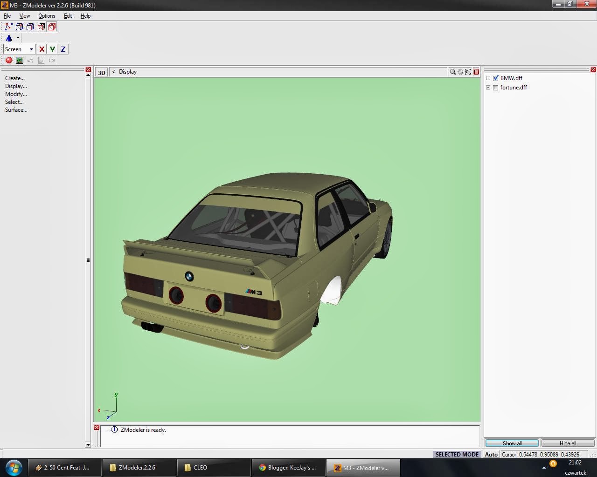The image size is (597, 477).
Task: Close the left commands panel
Action: tap(88, 70)
